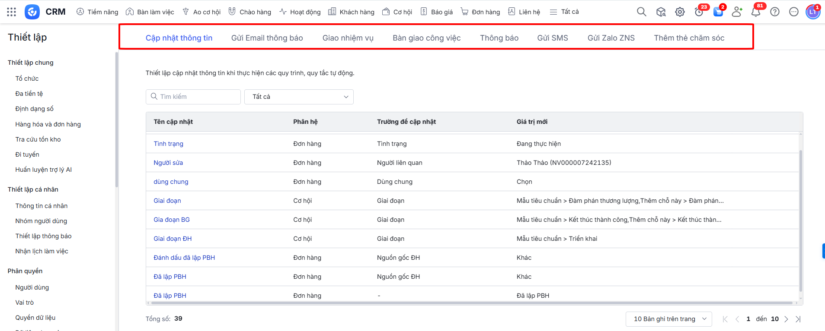Click the 'Tìm kiếm' search field
The width and height of the screenshot is (825, 331).
point(193,97)
